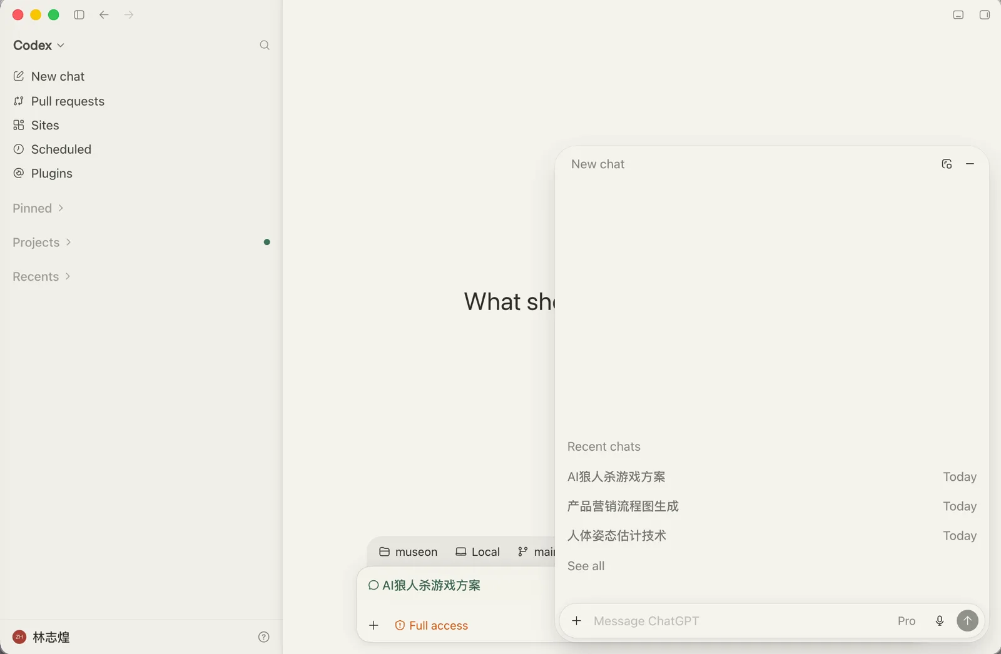Switch the Local environment selector
This screenshot has width=1001, height=654.
[478, 552]
